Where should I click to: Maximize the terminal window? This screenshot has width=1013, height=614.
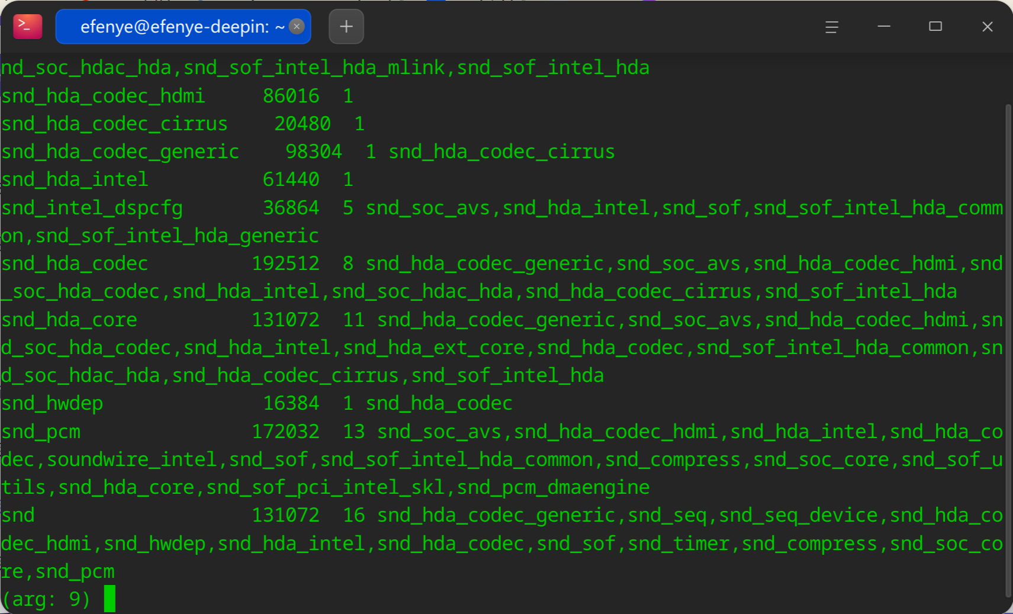pyautogui.click(x=935, y=27)
